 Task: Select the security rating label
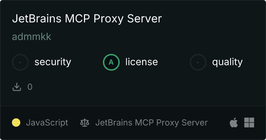click(x=53, y=62)
